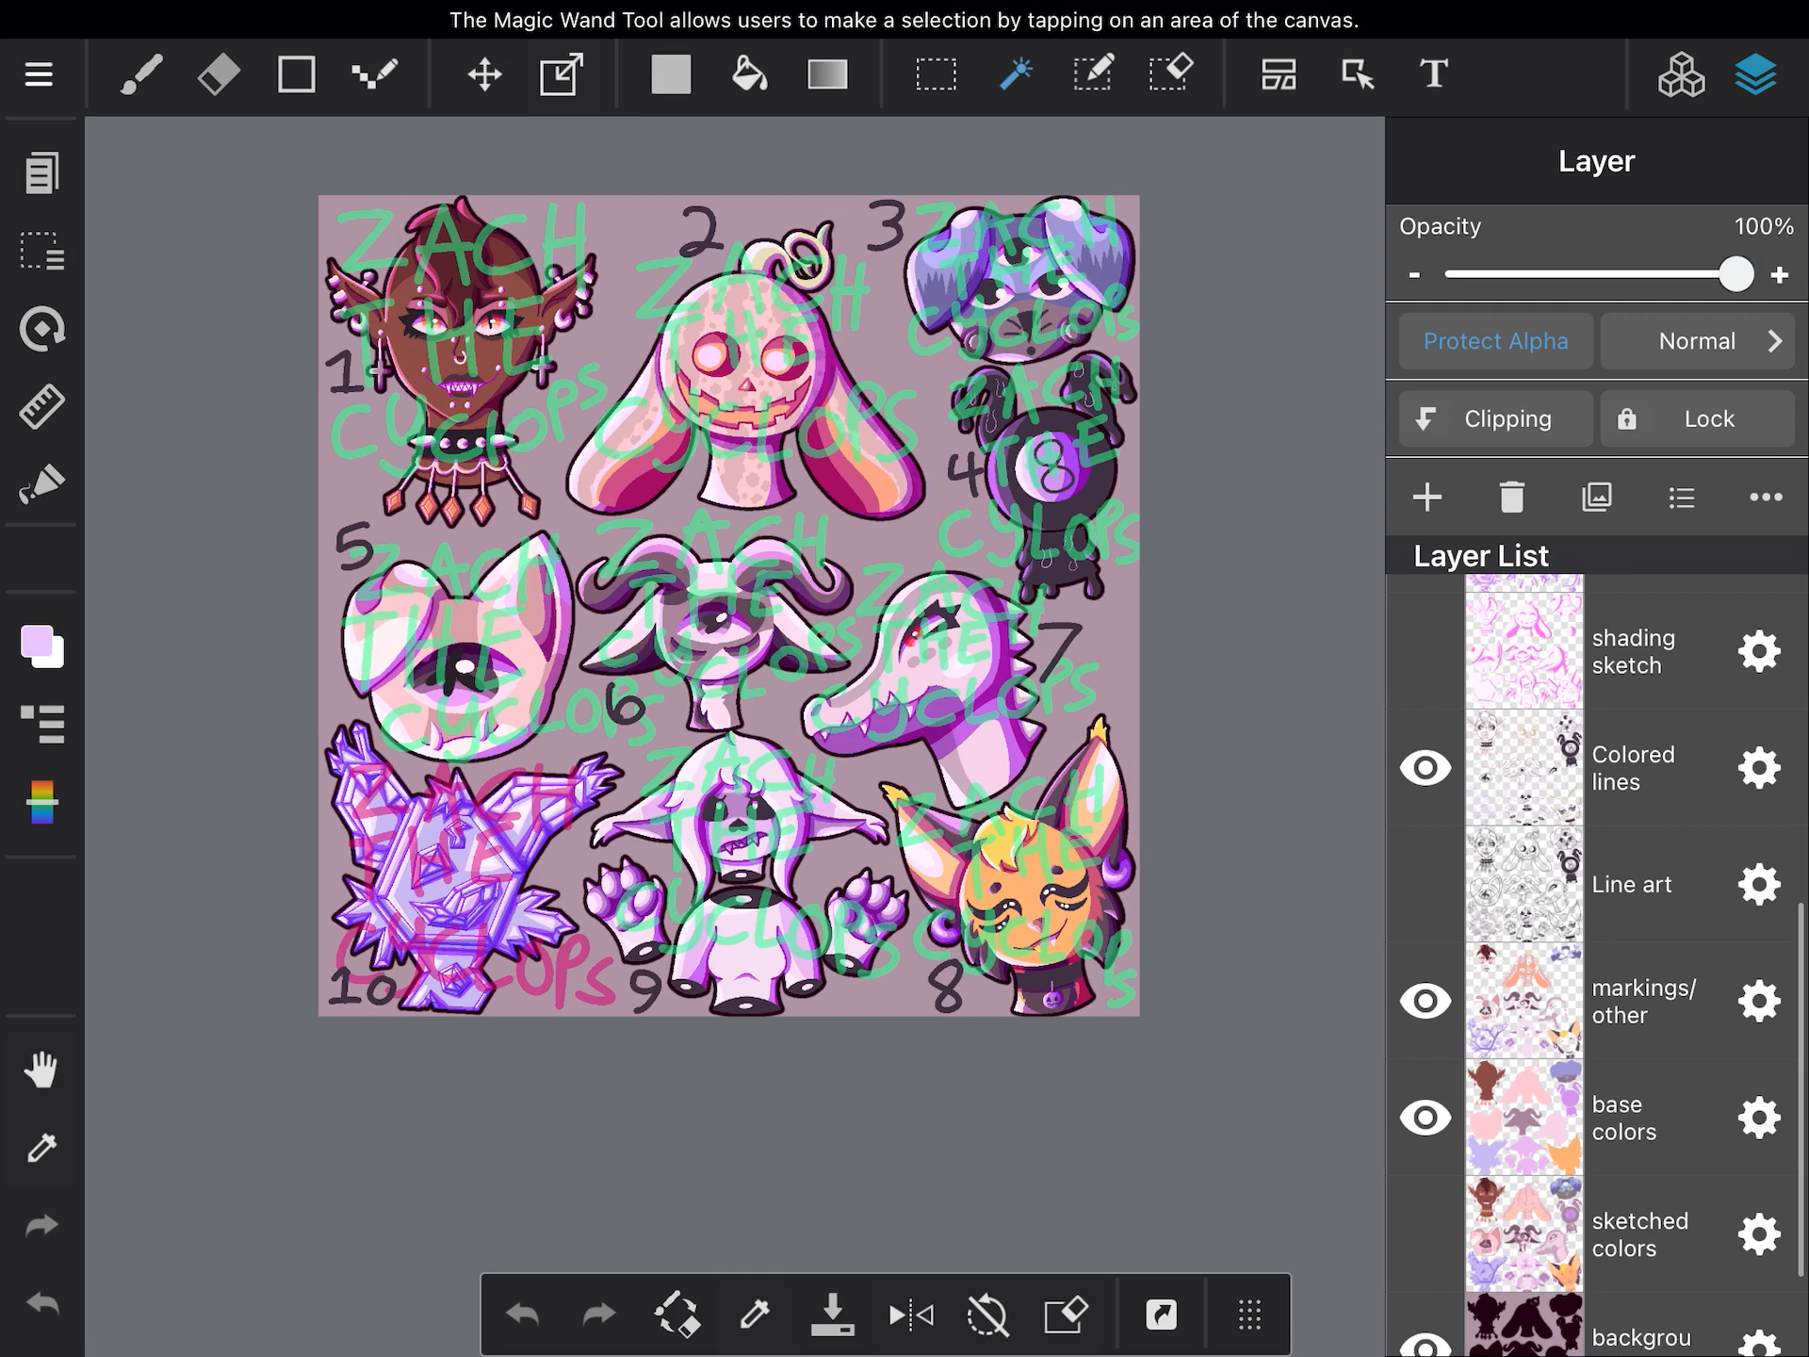Click the Reset rotation icon in bottom bar
This screenshot has width=1809, height=1357.
coord(987,1314)
